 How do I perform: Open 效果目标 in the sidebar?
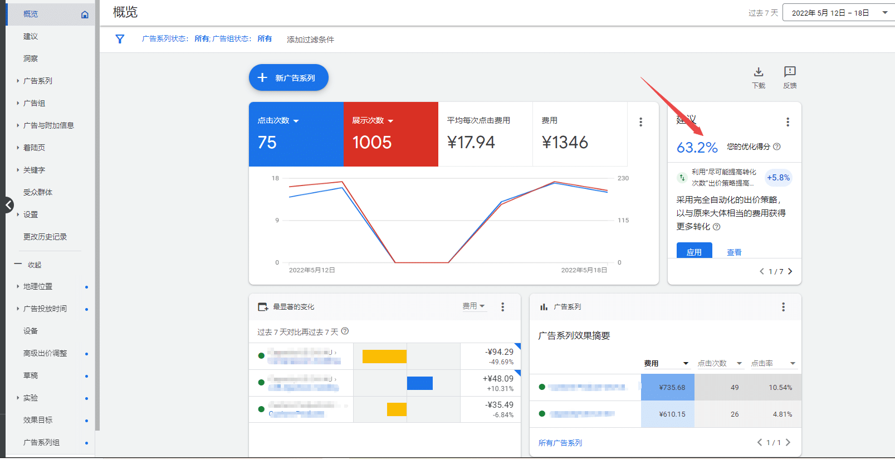click(x=38, y=420)
